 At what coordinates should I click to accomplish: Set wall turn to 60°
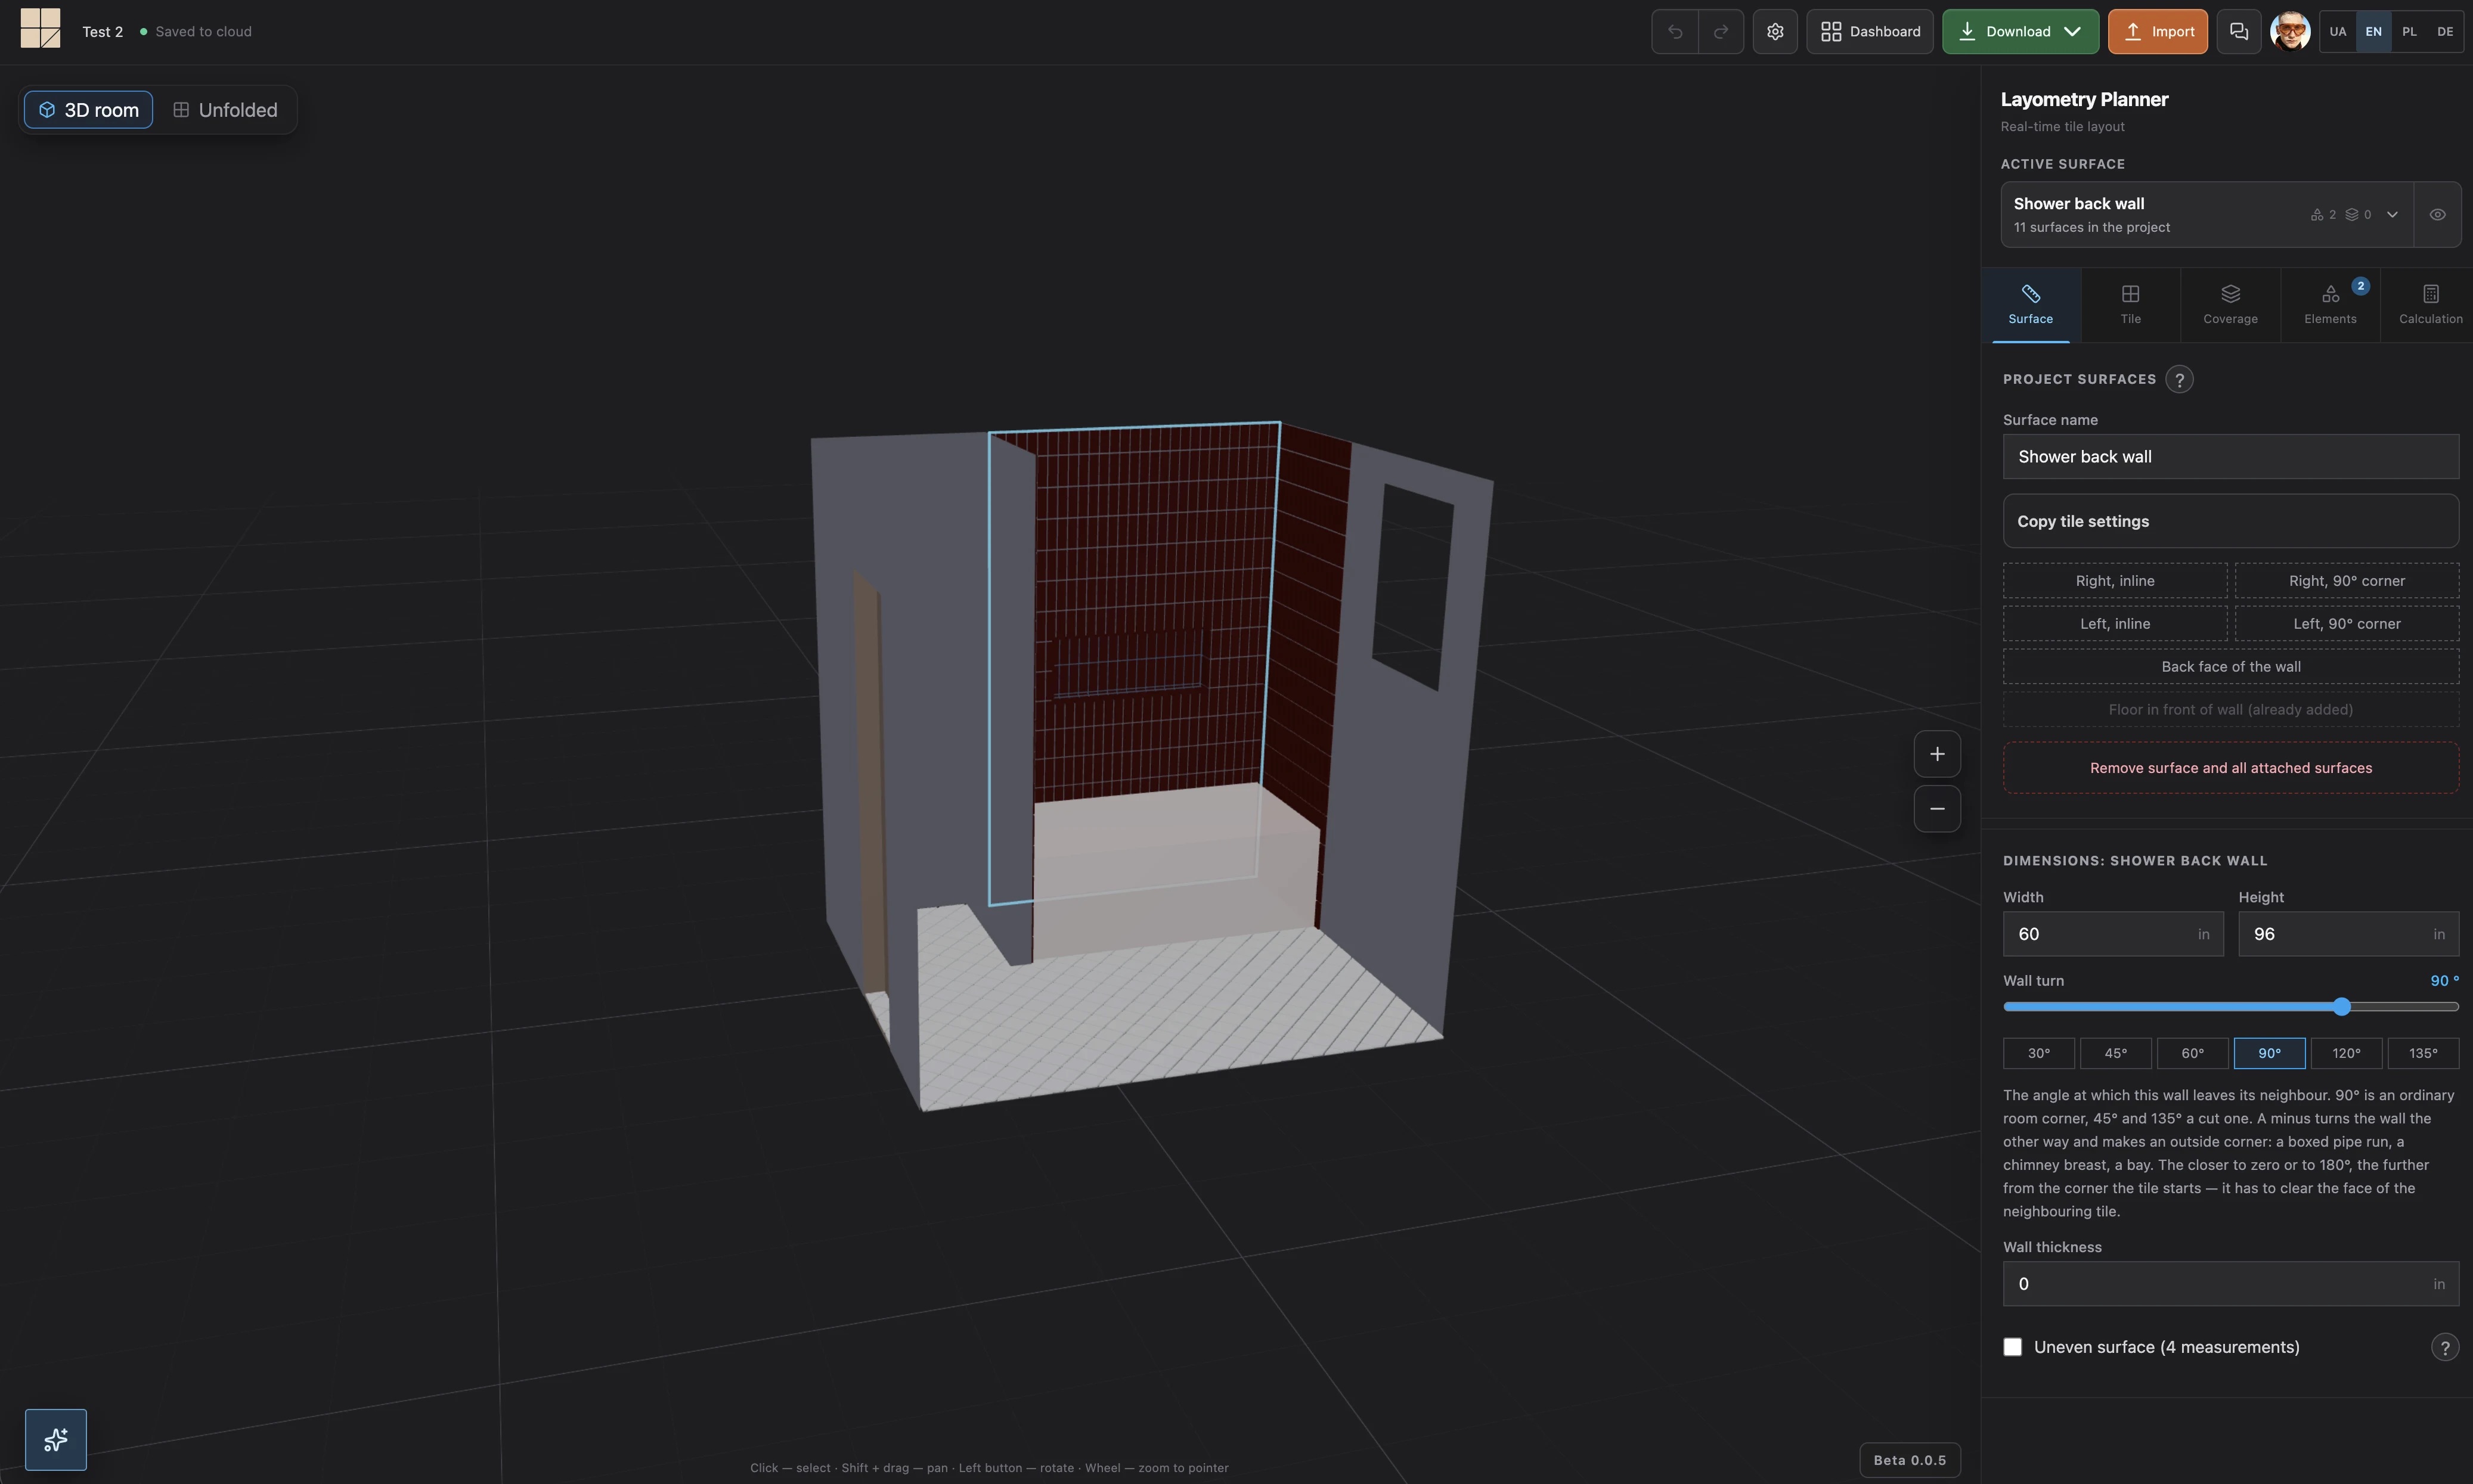[2193, 1053]
